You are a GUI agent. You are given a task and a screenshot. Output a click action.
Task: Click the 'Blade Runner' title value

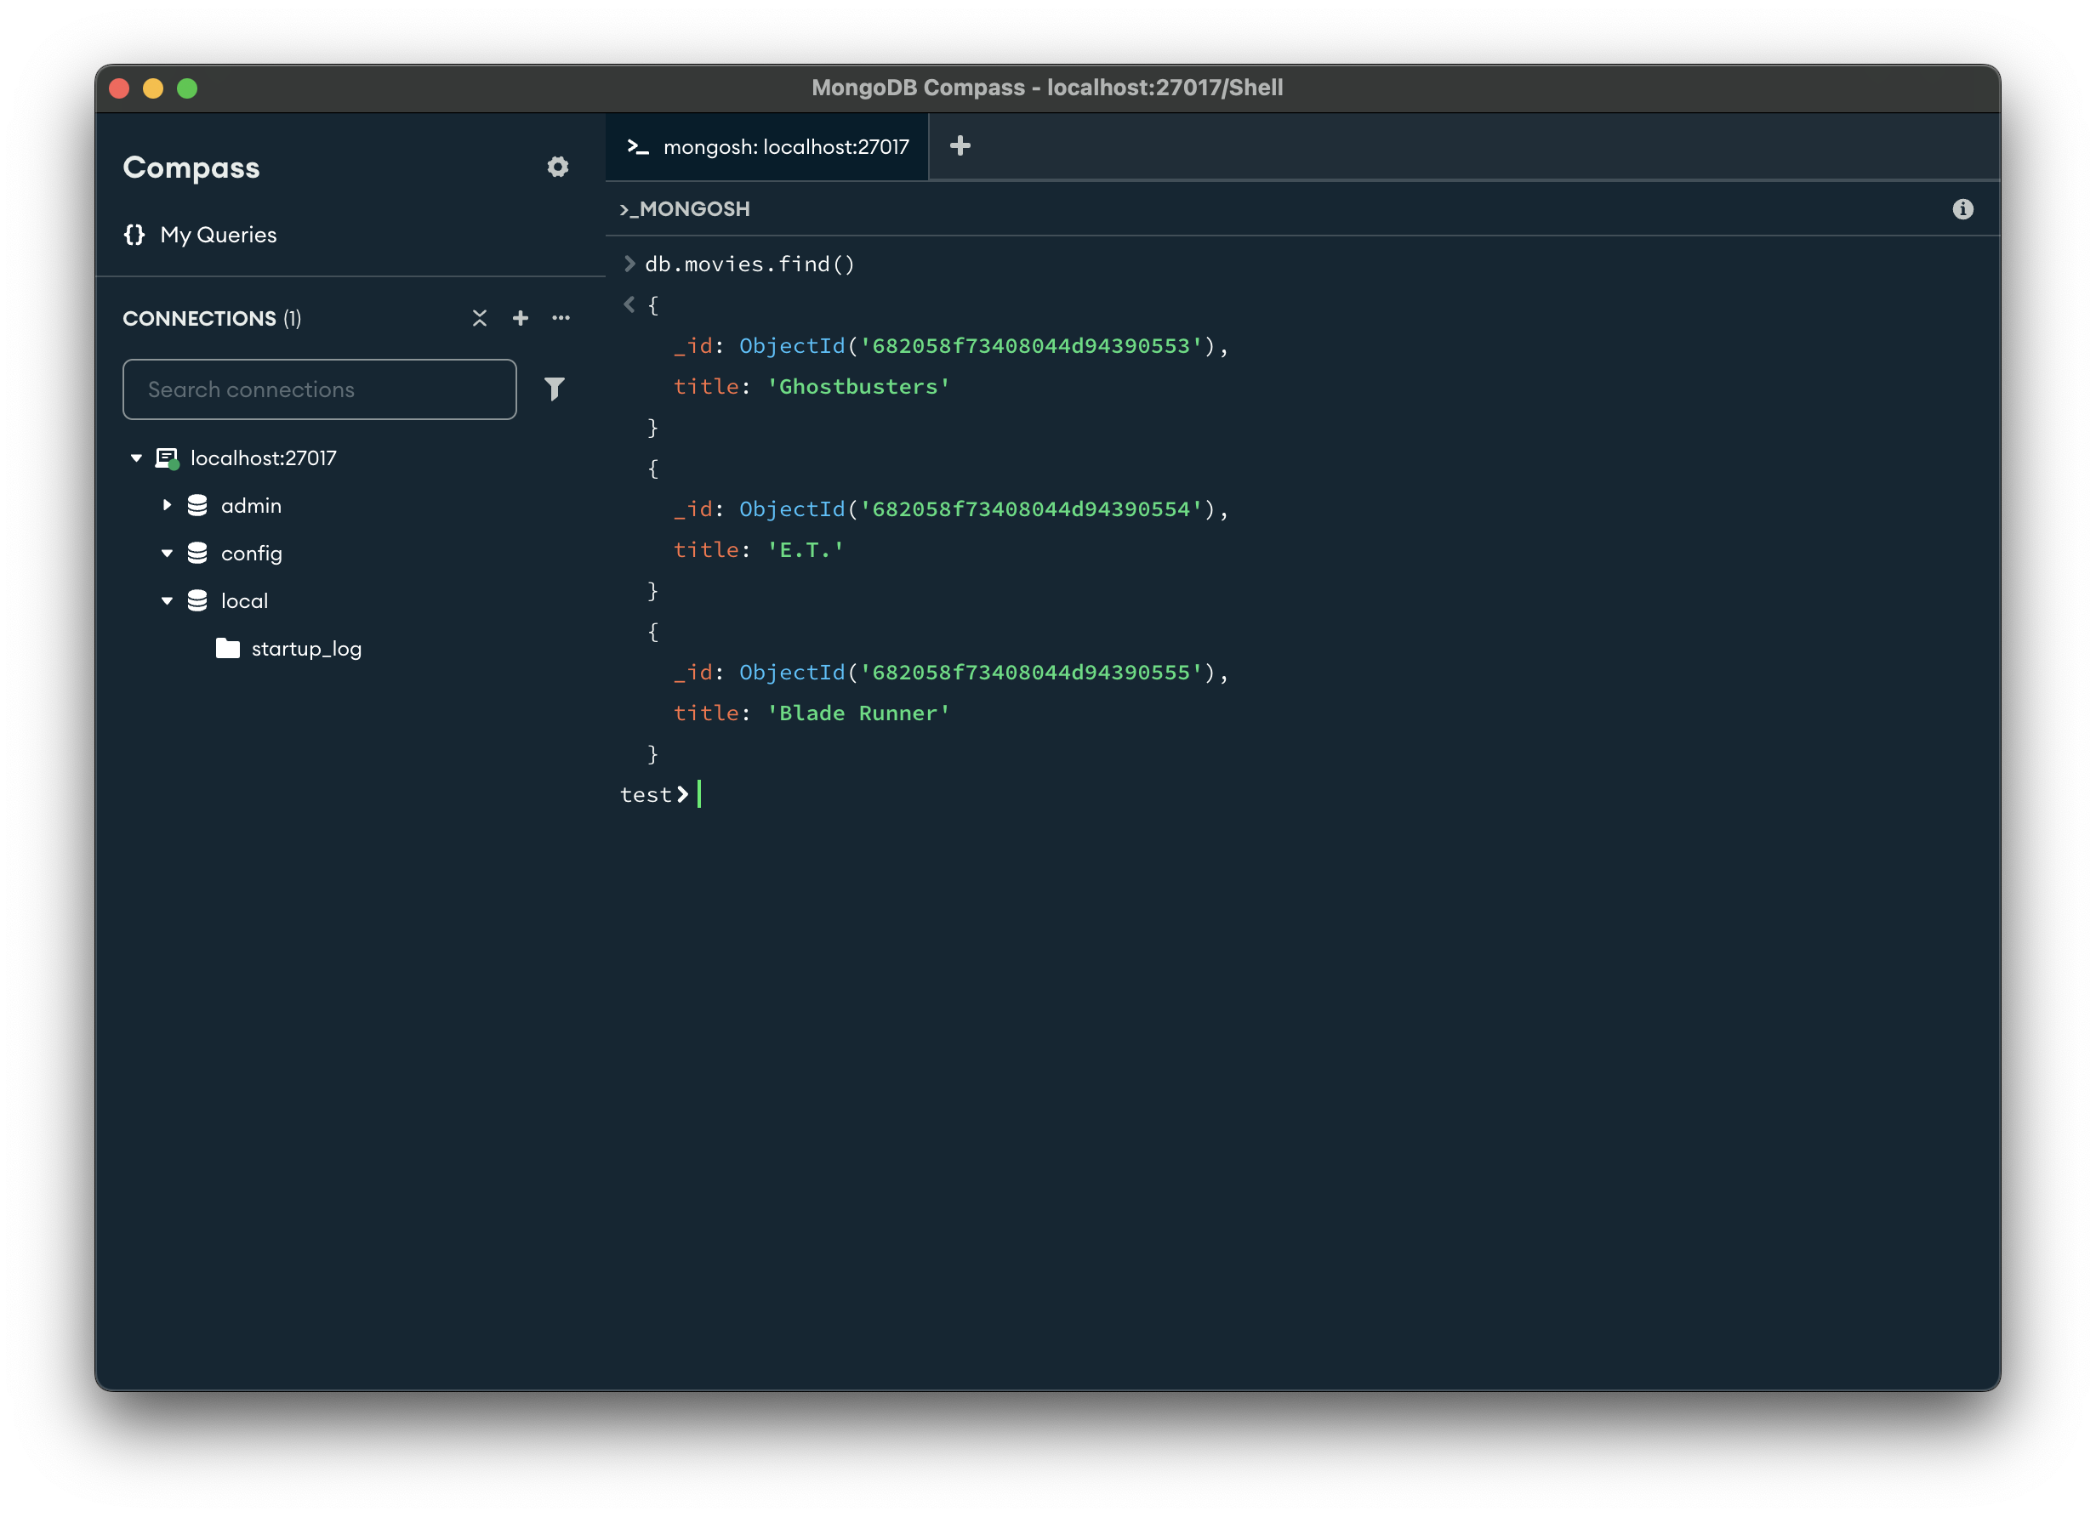[x=858, y=714]
